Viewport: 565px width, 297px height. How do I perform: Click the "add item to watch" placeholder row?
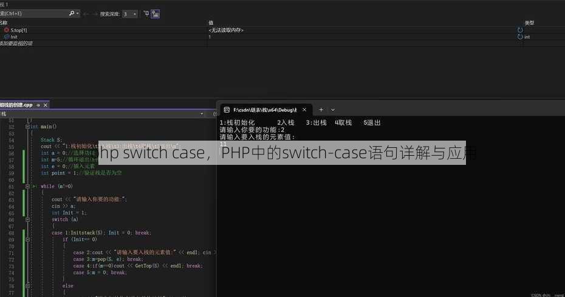coord(16,43)
